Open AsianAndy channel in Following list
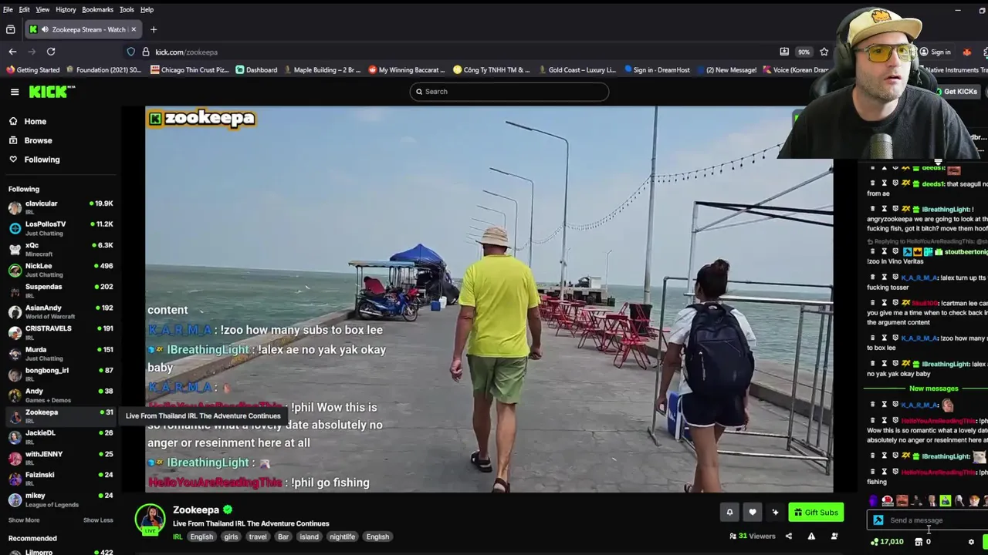Image resolution: width=988 pixels, height=555 pixels. (60, 311)
